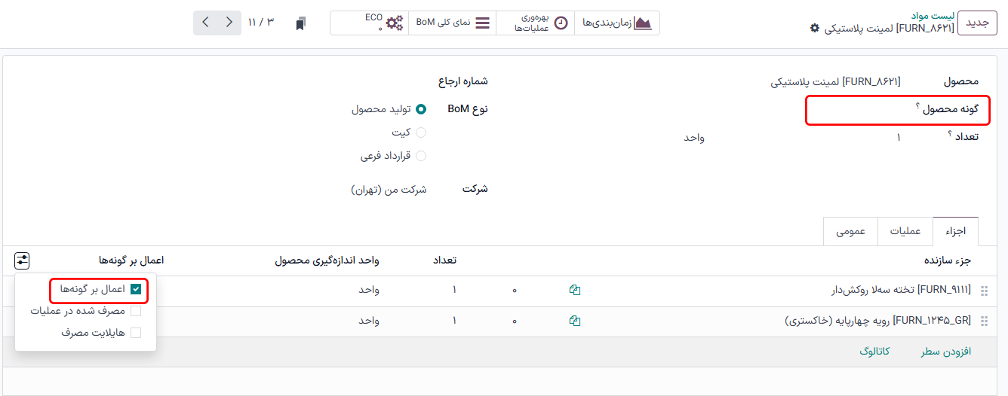1008x396 pixels.
Task: Click the copy icon on the رویه چهارپایه row
Action: point(575,321)
